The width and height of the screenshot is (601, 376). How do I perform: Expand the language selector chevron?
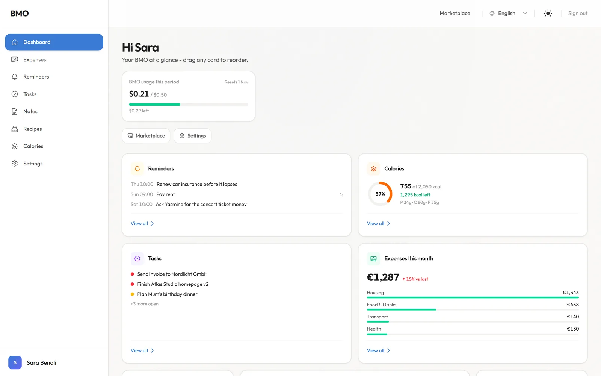point(525,14)
